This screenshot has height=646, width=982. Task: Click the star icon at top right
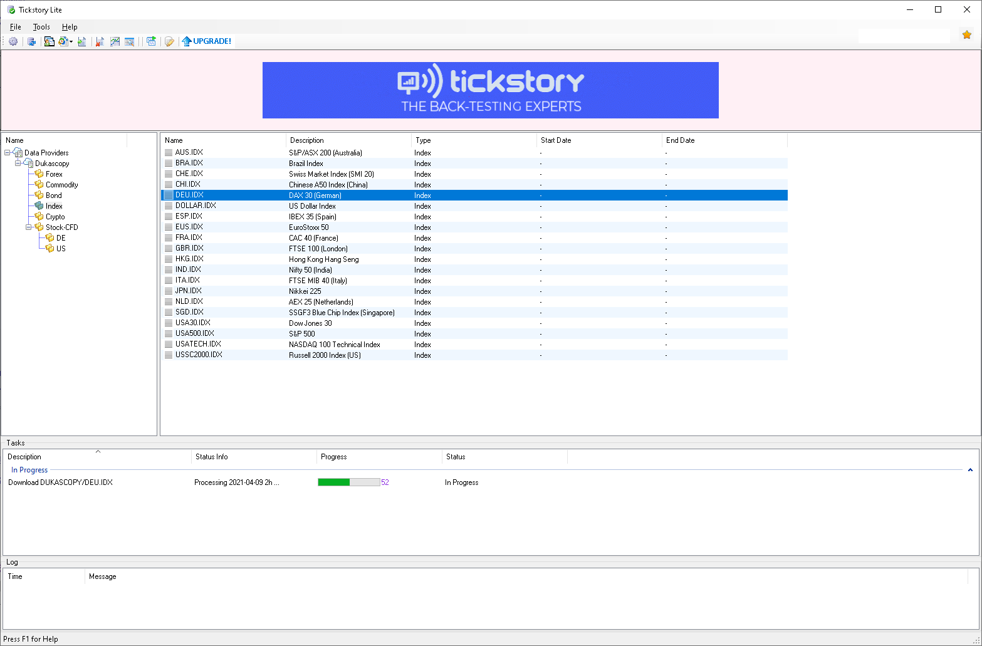click(967, 35)
